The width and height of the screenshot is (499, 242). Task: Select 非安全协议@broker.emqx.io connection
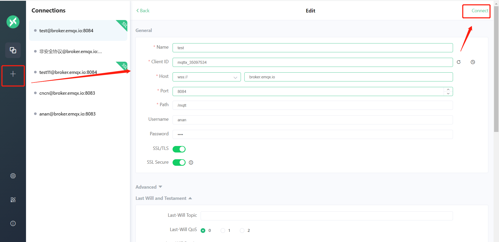(x=78, y=51)
